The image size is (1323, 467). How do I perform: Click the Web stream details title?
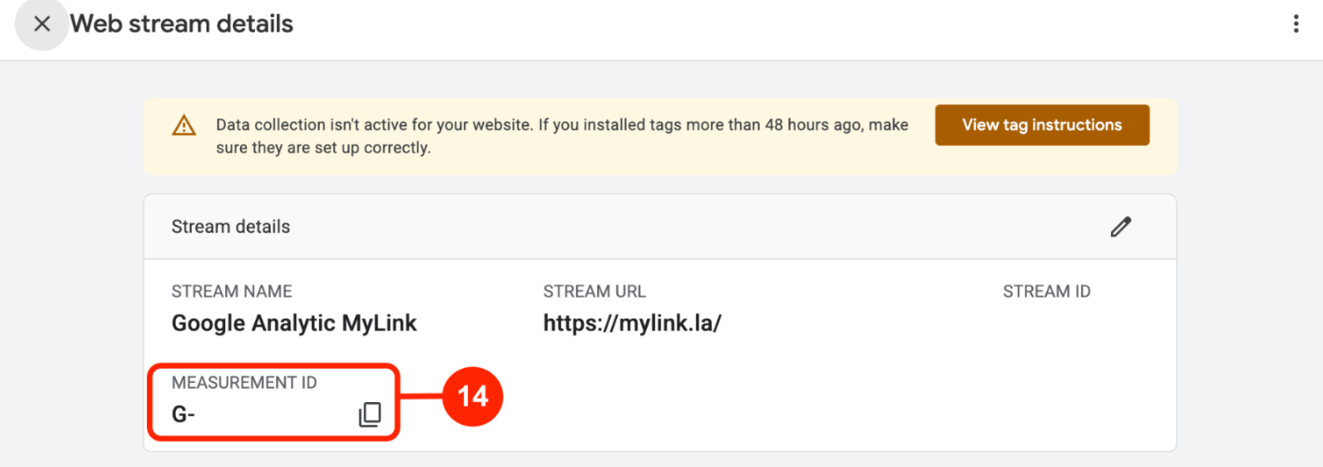point(182,24)
